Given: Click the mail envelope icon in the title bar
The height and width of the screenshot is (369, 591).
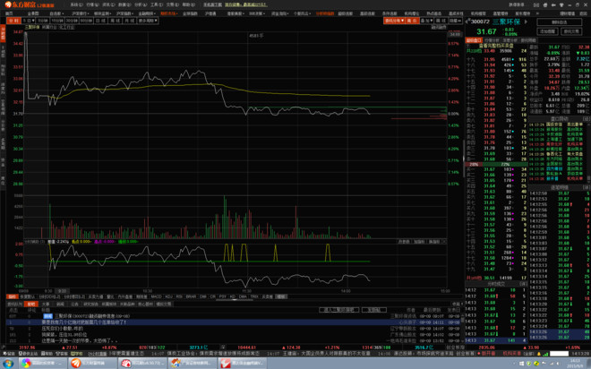Looking at the screenshot, I should coord(536,4).
